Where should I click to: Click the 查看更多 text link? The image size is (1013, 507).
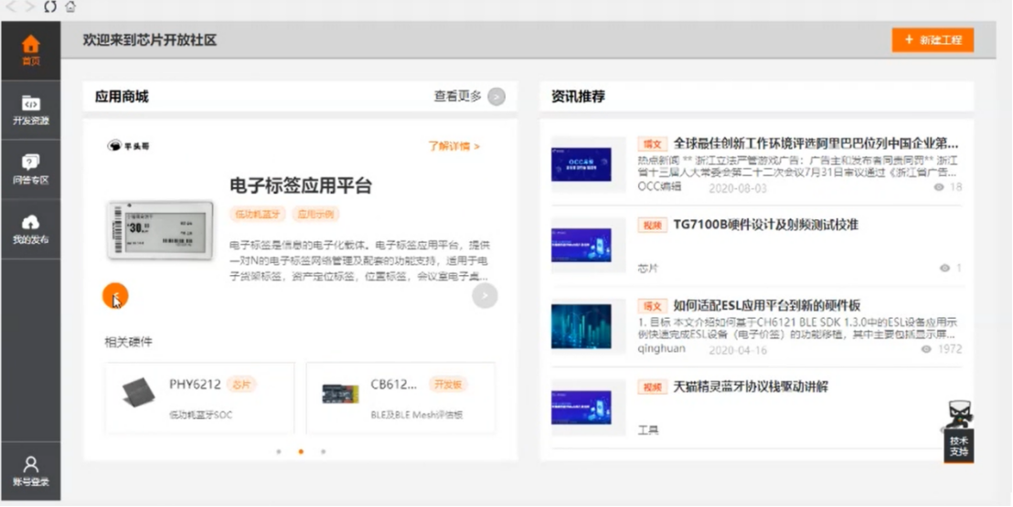pyautogui.click(x=457, y=96)
